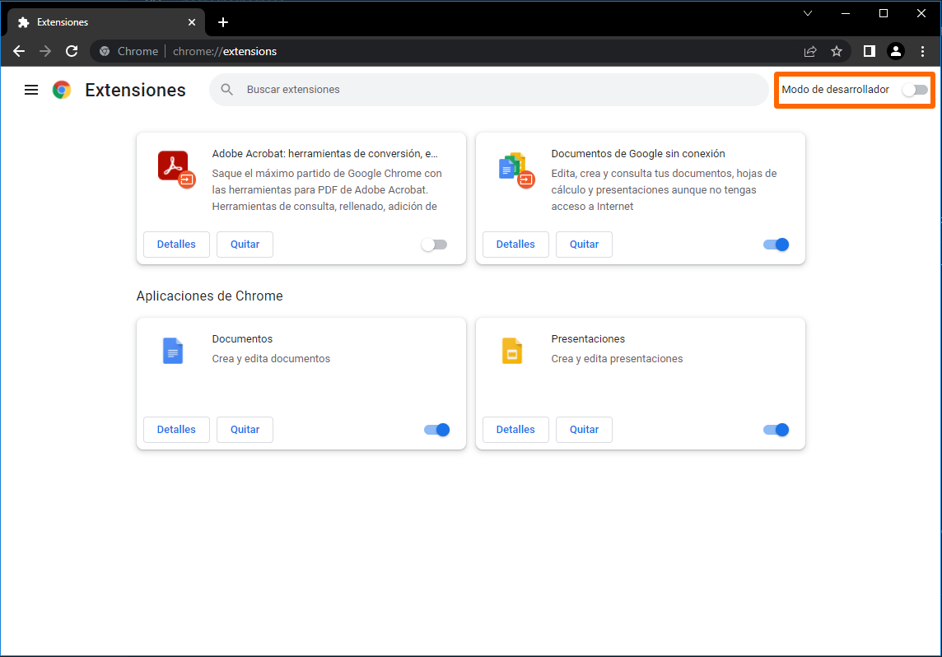Click the Documentos de Google sin conexión icon

pos(516,170)
